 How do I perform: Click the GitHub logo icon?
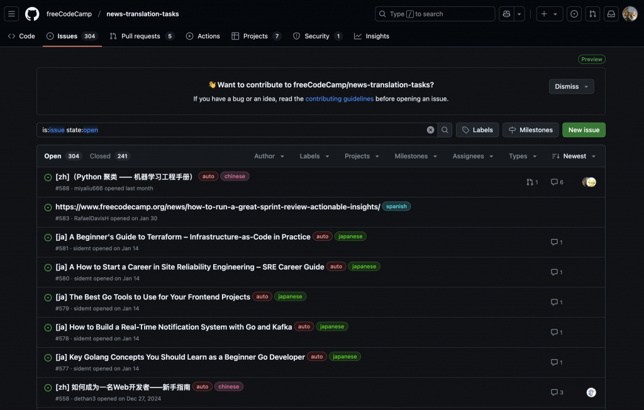pyautogui.click(x=32, y=14)
